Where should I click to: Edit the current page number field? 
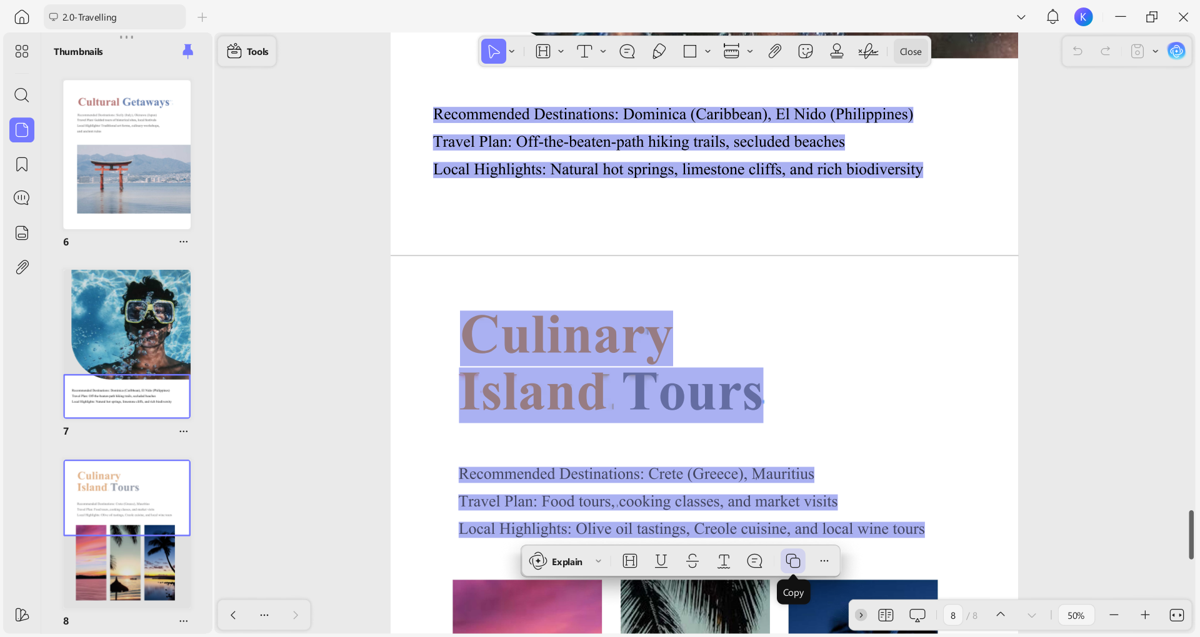point(953,616)
